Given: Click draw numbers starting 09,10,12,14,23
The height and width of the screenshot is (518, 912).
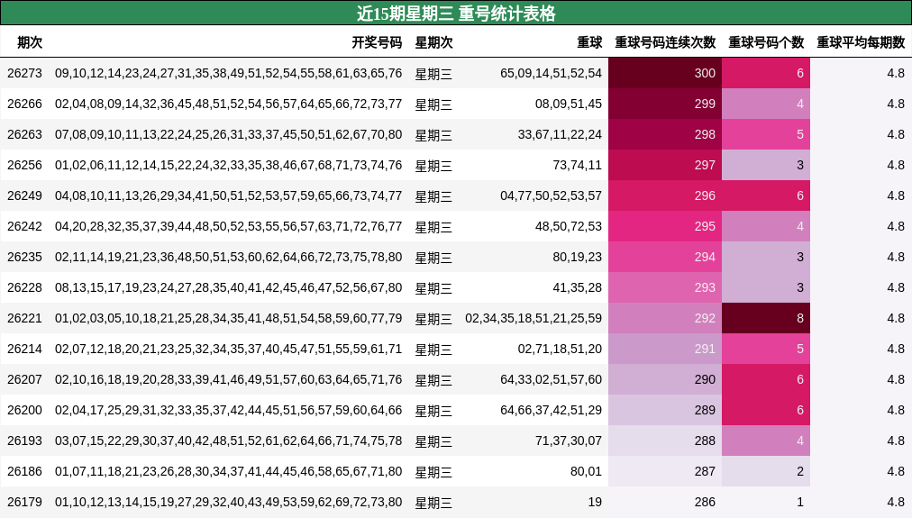Looking at the screenshot, I should pyautogui.click(x=229, y=73).
